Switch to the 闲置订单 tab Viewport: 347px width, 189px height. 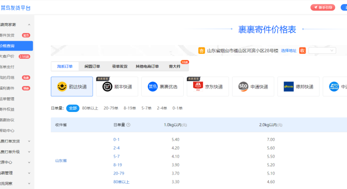92,66
